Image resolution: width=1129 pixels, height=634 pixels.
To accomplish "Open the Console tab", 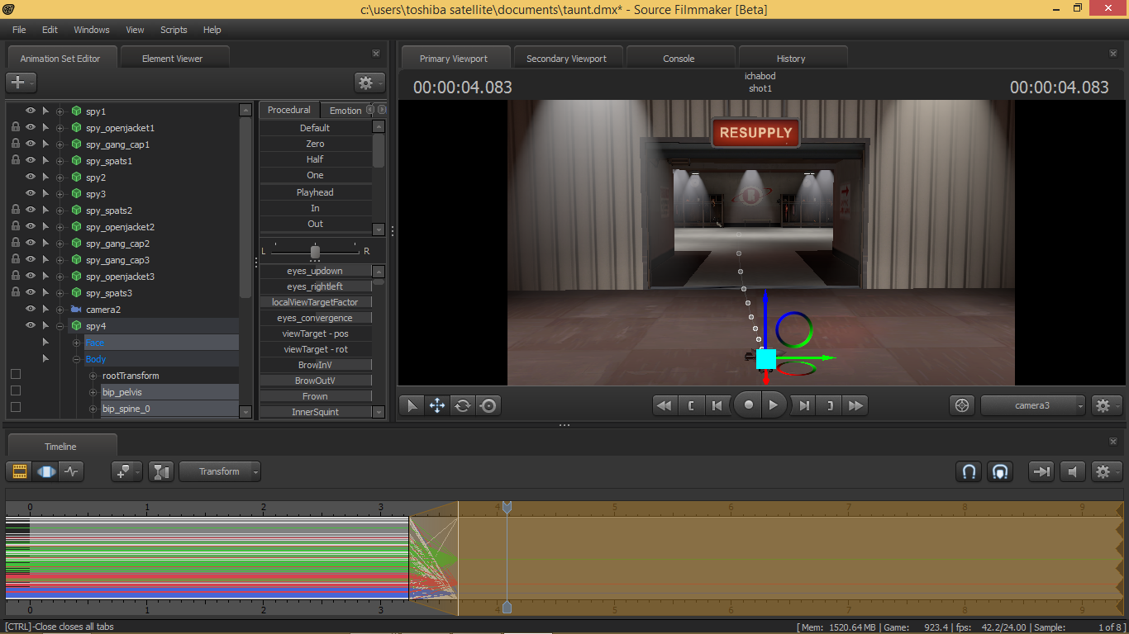I will click(679, 59).
